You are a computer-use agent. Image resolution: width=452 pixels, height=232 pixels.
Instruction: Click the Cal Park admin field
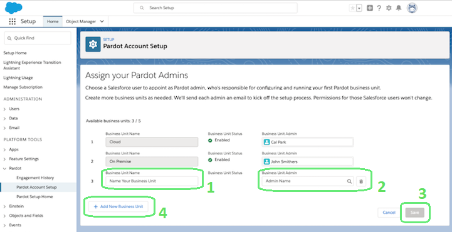coord(308,142)
